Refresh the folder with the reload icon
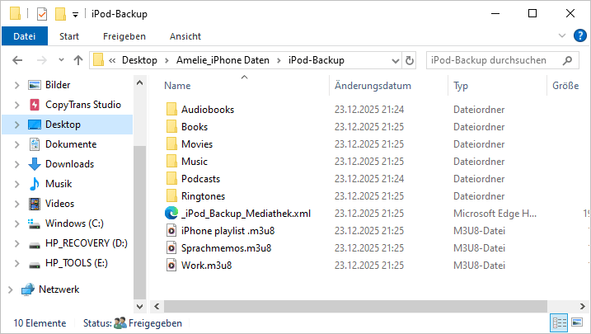Image resolution: width=591 pixels, height=334 pixels. click(x=410, y=60)
